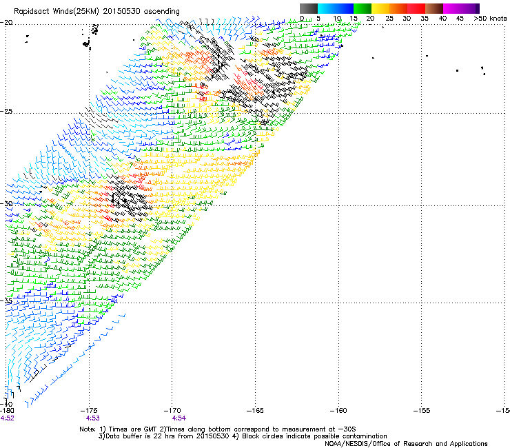Click the '-20' latitude axis label
Image resolution: width=510 pixels, height=448 pixels.
coord(6,23)
